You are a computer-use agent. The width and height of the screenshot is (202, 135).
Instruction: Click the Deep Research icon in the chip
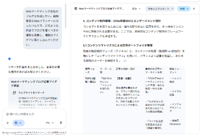[16, 123]
